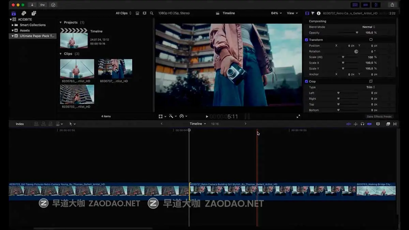Click the Index button in timeline toolbar
Image resolution: width=409 pixels, height=230 pixels.
click(x=19, y=124)
